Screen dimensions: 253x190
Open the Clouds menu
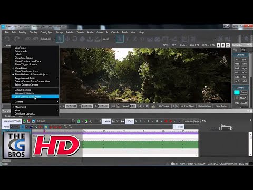[115, 32]
